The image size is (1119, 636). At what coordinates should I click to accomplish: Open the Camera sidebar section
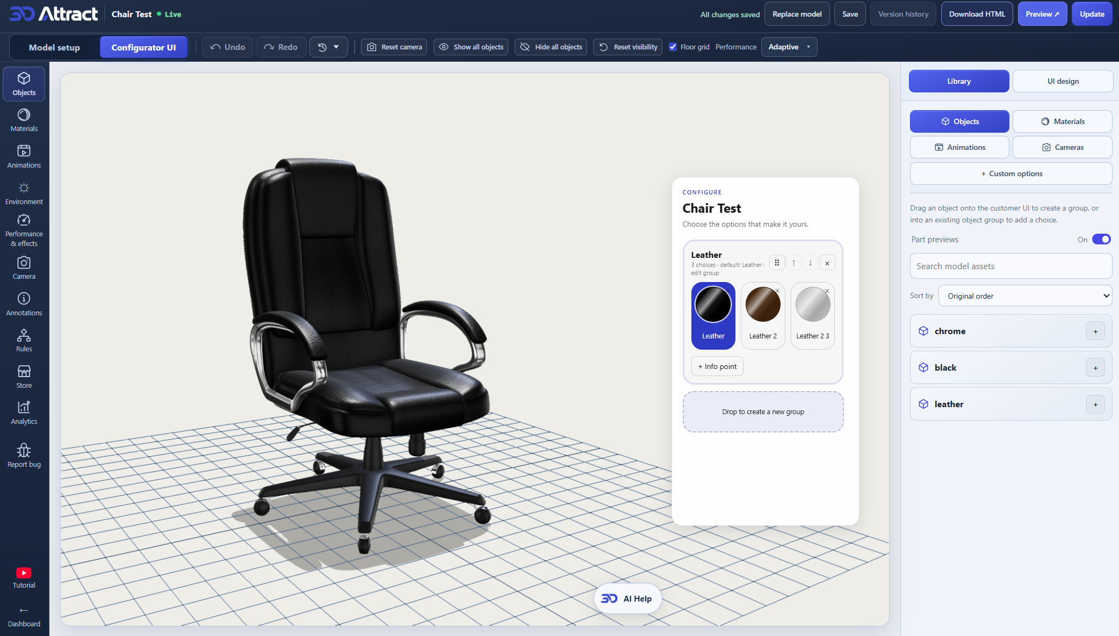tap(24, 268)
